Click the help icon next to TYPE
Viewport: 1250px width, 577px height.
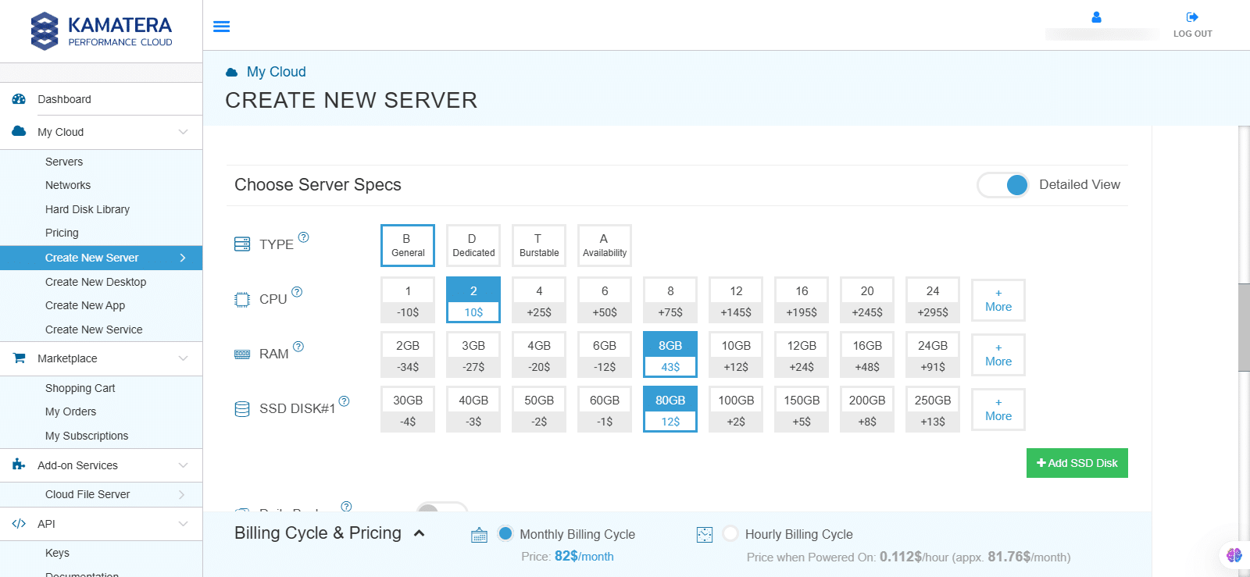point(304,237)
